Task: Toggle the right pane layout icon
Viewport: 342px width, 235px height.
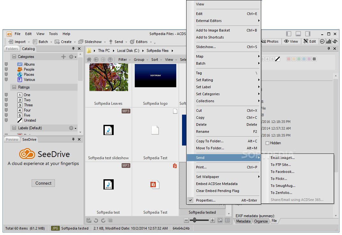Action: coord(308,34)
